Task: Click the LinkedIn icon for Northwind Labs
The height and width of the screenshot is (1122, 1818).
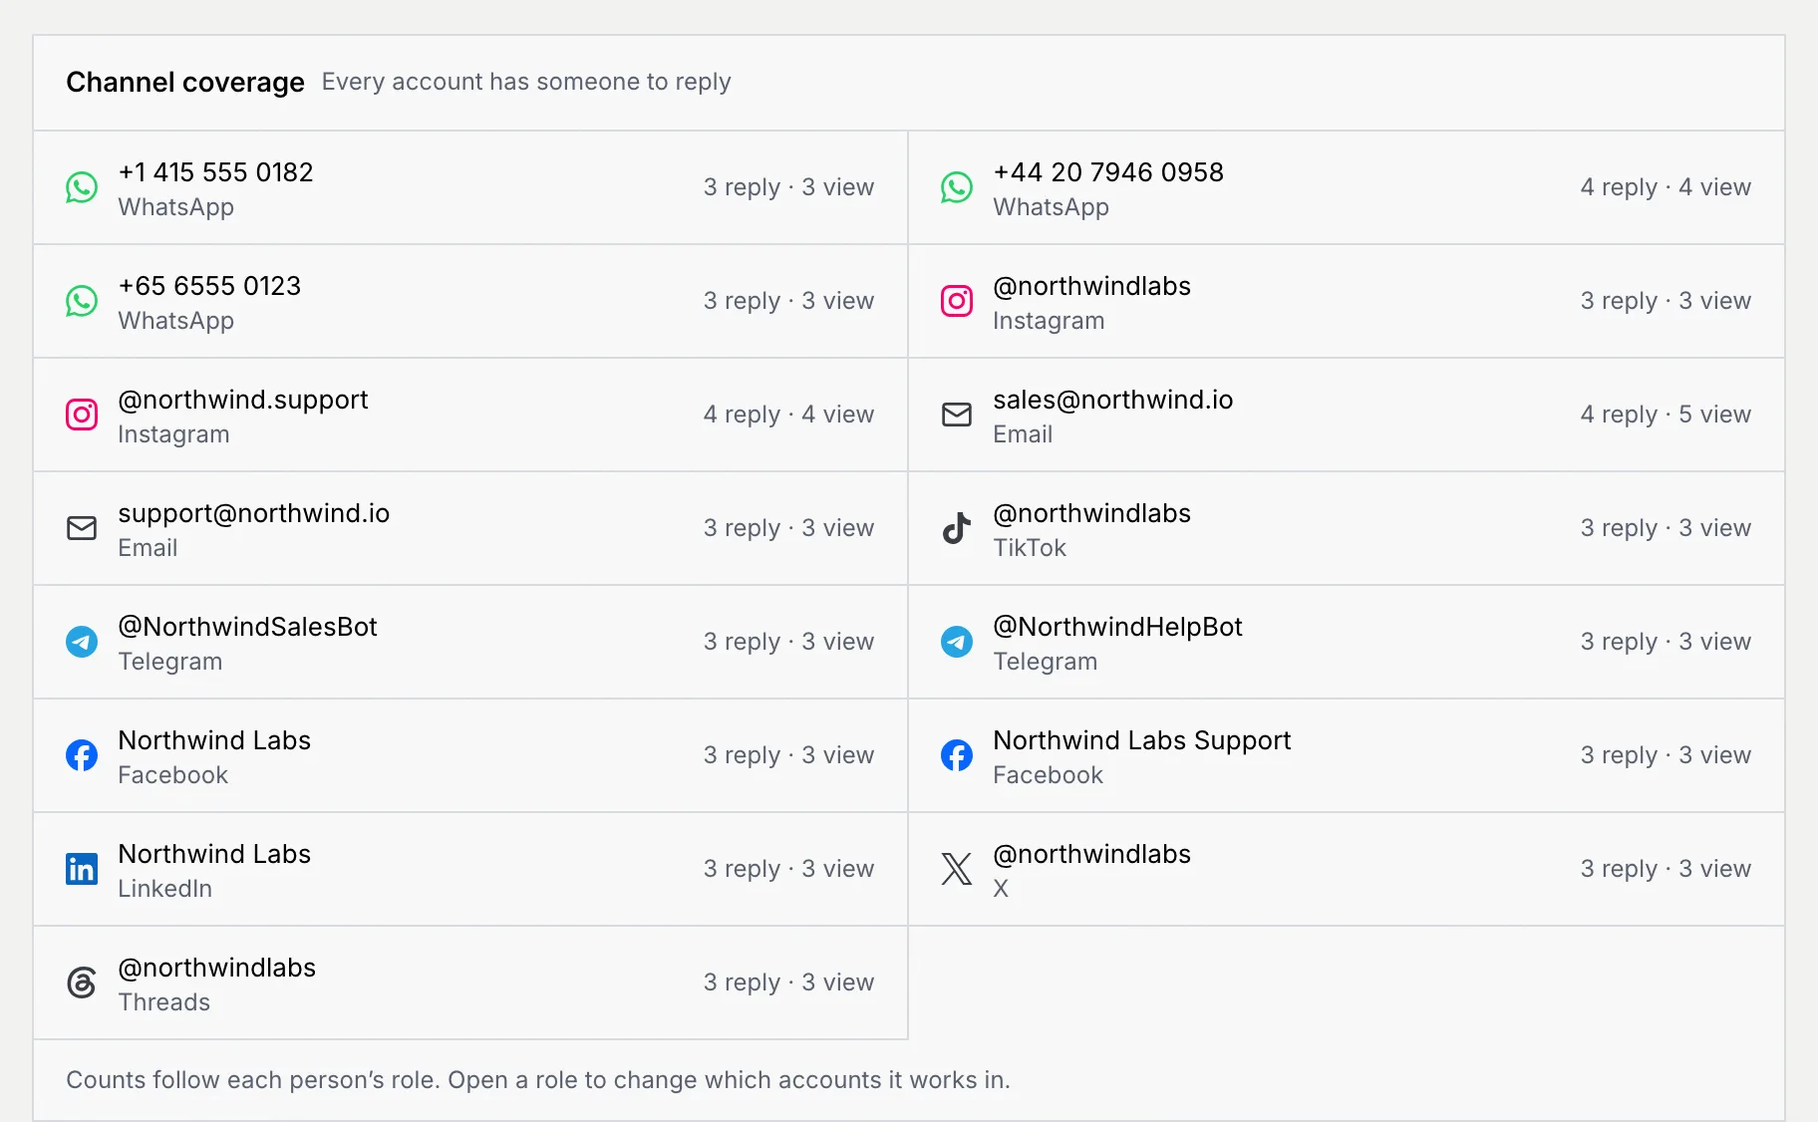Action: pos(82,869)
